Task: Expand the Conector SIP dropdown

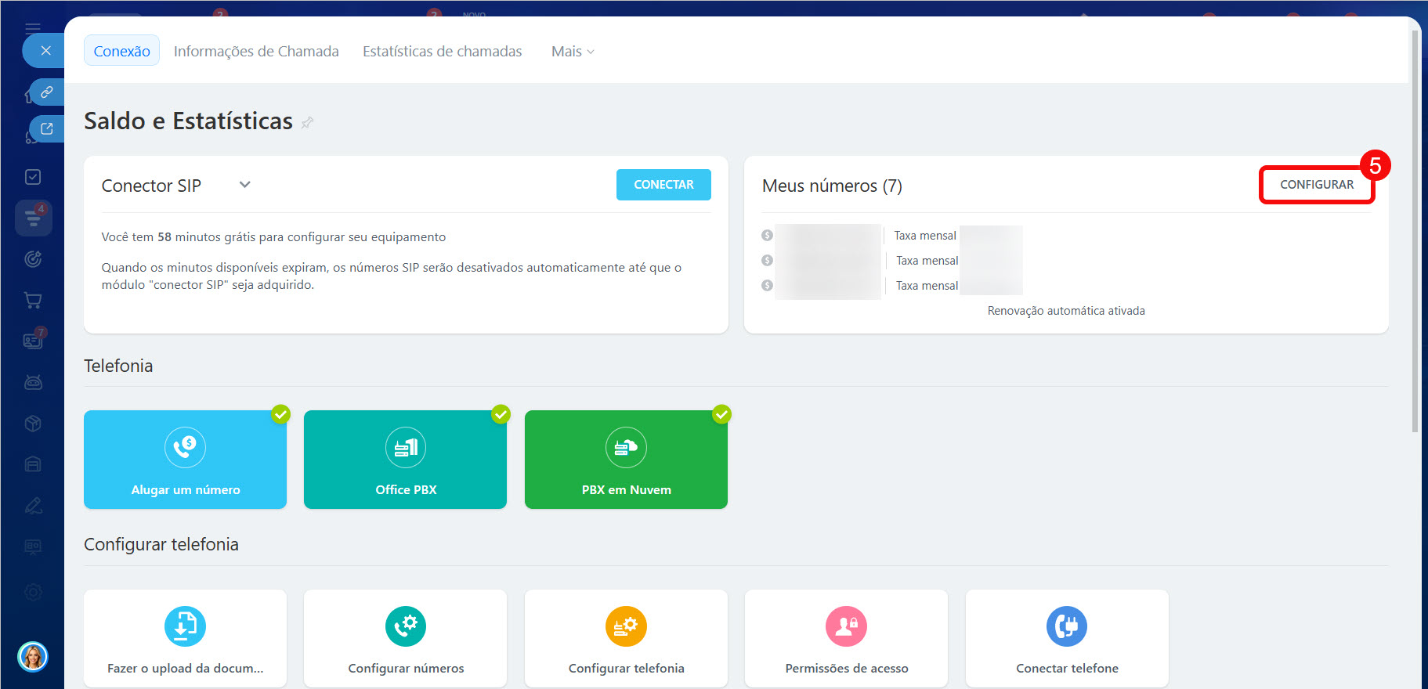Action: point(244,185)
